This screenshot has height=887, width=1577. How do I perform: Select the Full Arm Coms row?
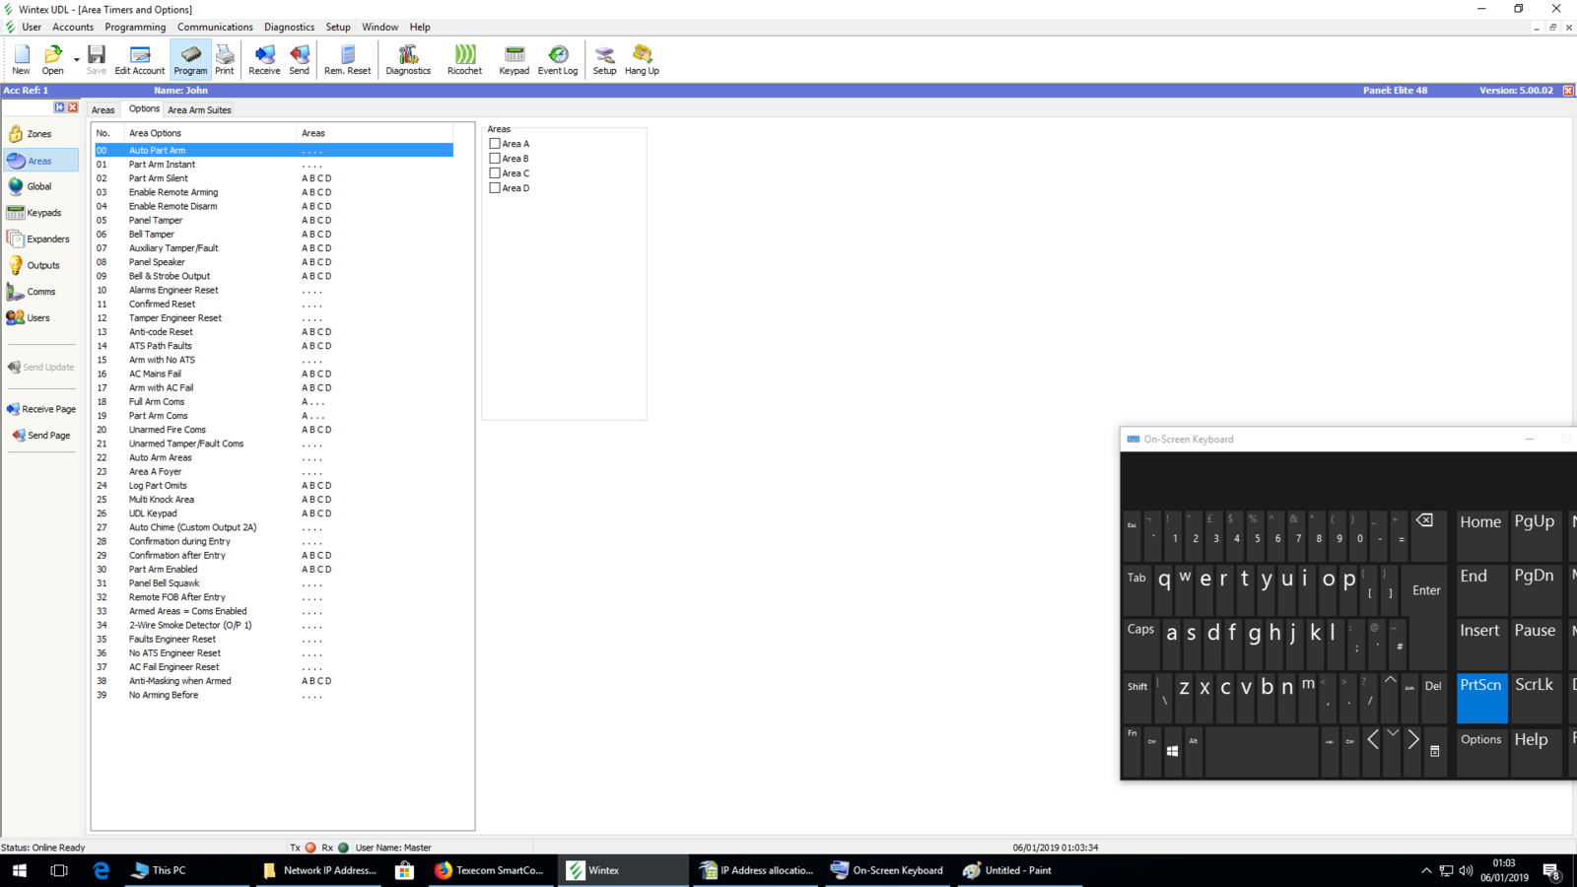[274, 402]
